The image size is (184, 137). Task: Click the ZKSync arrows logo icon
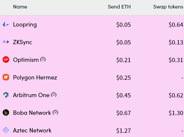pyautogui.click(x=6, y=42)
